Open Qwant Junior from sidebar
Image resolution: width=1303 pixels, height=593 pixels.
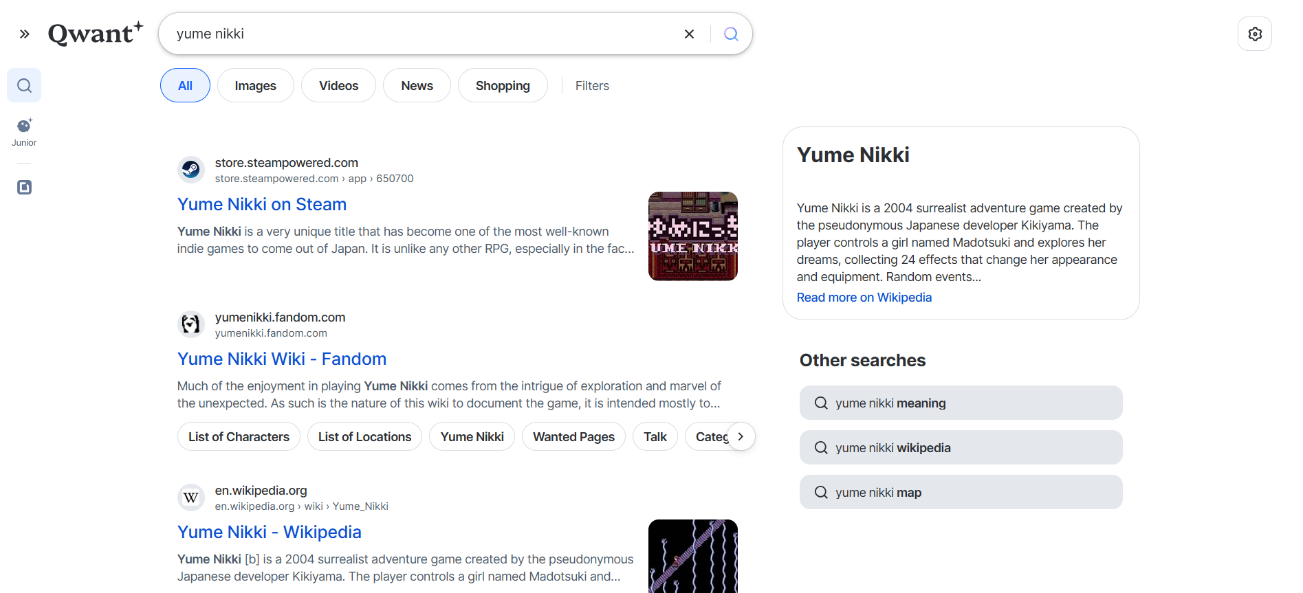pyautogui.click(x=24, y=133)
